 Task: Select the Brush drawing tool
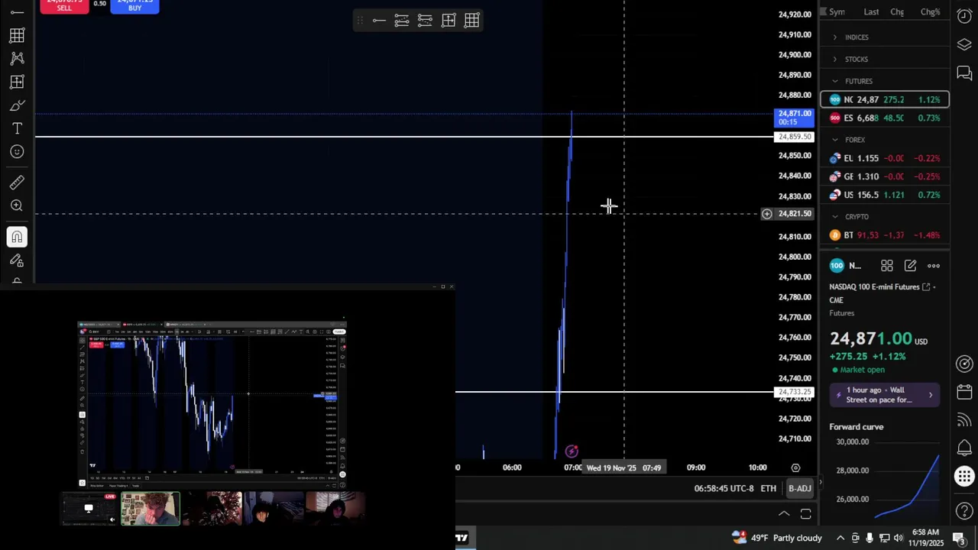point(17,105)
